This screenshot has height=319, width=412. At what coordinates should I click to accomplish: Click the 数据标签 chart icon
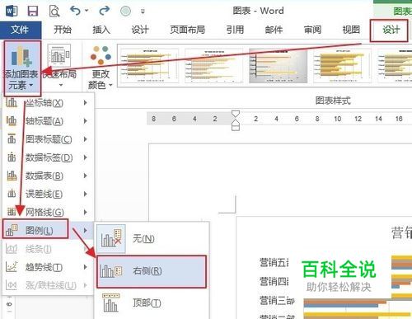tap(12, 157)
